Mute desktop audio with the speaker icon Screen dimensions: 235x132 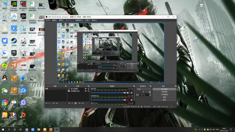tap(128, 93)
